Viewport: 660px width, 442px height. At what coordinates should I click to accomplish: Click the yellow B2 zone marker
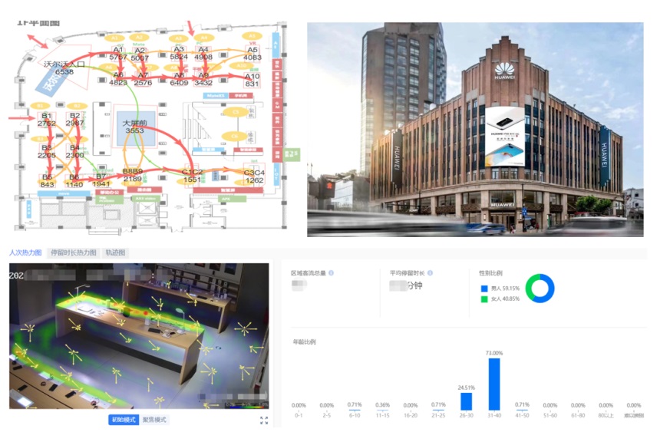coord(77,106)
